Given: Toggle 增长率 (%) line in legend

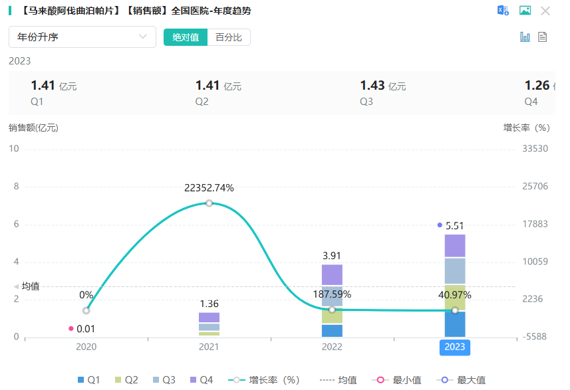Looking at the screenshot, I should coord(264,380).
